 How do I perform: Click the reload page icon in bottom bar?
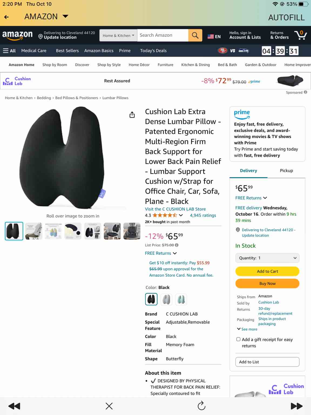point(202,406)
